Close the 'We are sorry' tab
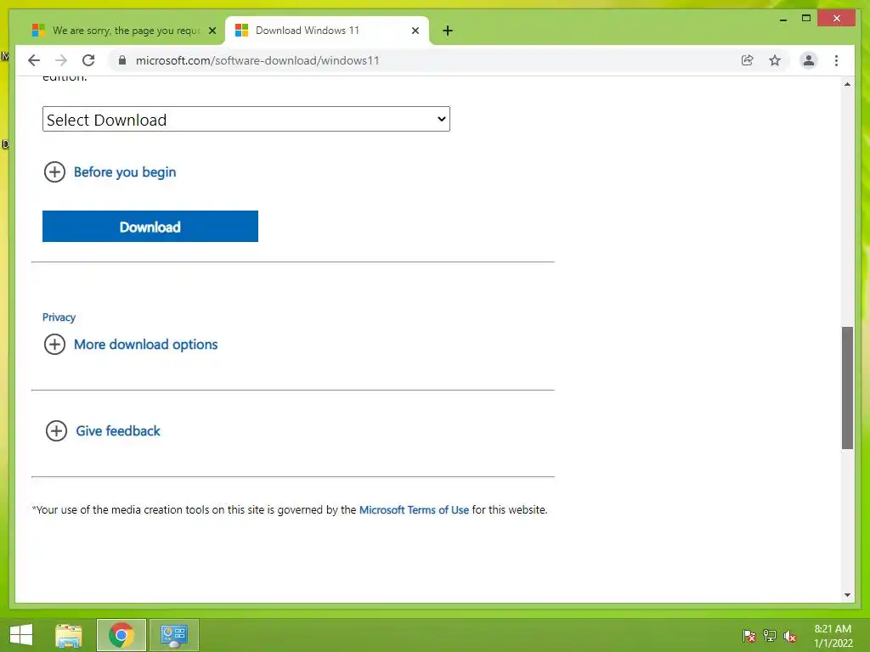The height and width of the screenshot is (652, 870). click(212, 31)
